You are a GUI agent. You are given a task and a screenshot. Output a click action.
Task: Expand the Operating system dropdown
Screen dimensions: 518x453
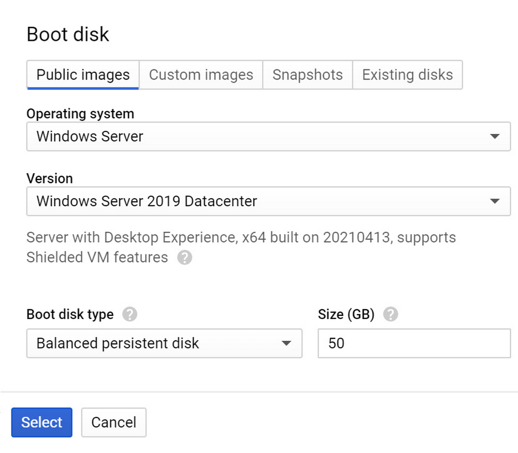(x=268, y=137)
